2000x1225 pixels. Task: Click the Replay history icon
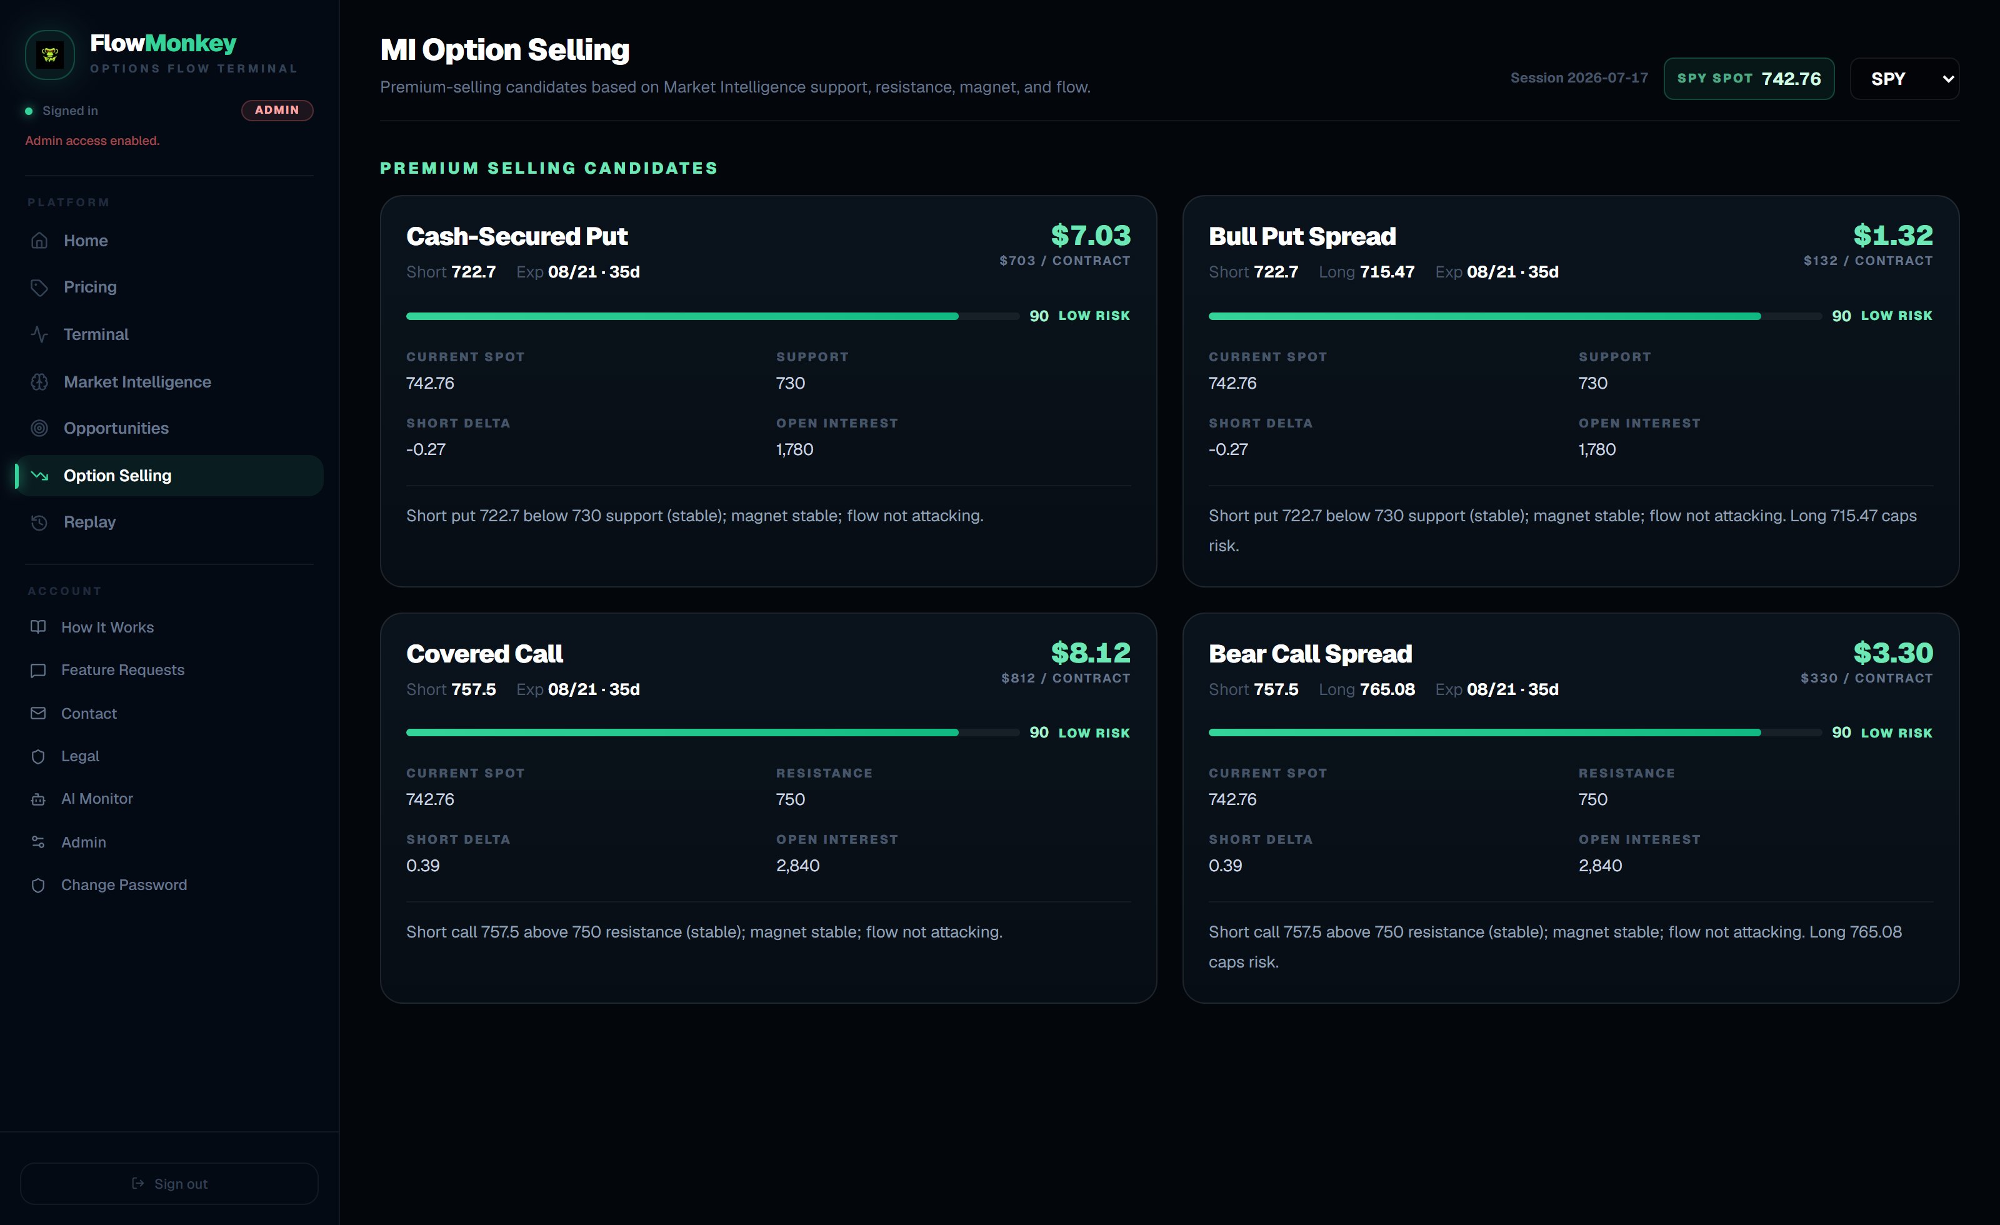39,522
